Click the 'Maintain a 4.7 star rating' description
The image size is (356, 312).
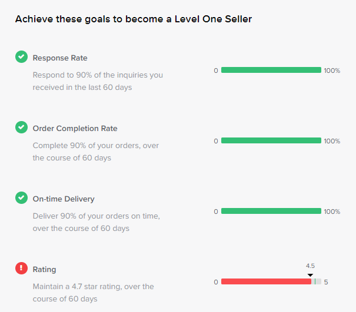[x=94, y=293]
